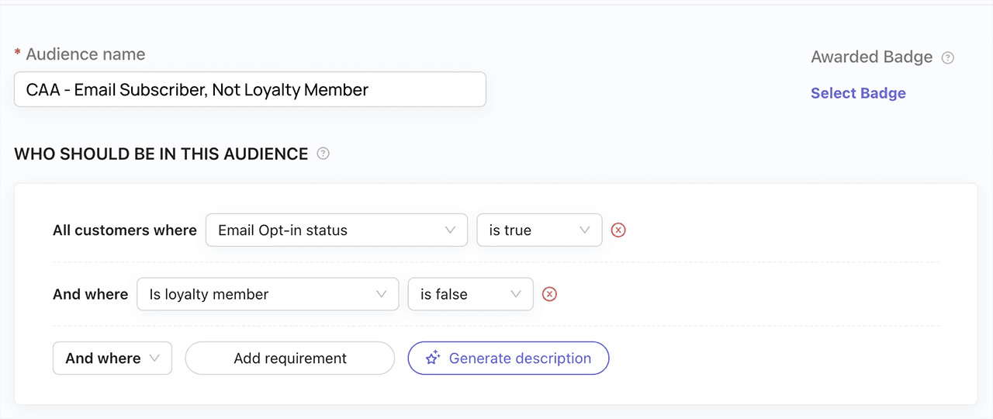The height and width of the screenshot is (419, 993).
Task: Click the Generate description button
Action: (508, 358)
